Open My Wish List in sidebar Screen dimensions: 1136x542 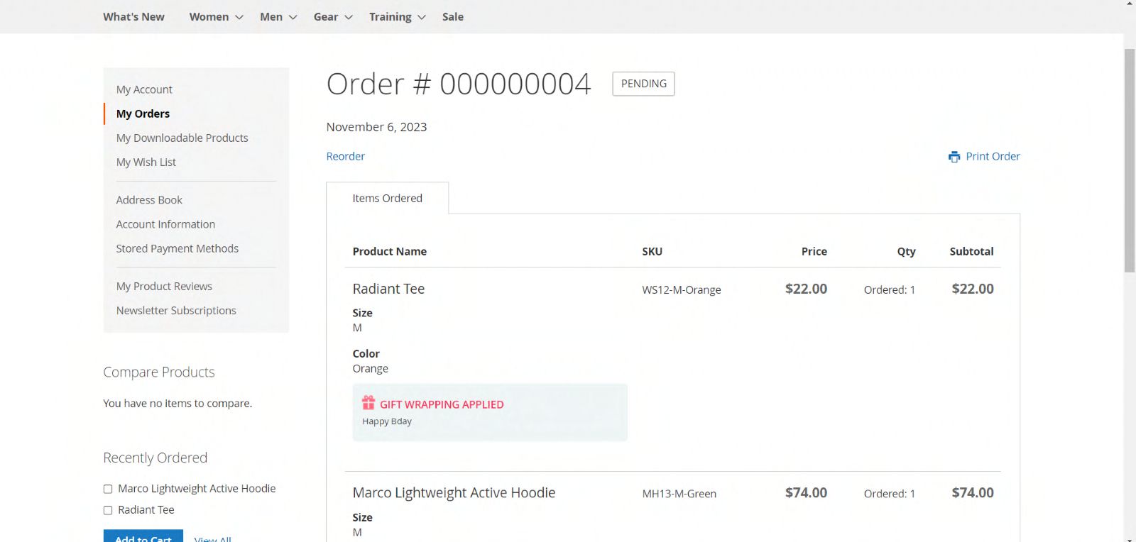pos(146,162)
